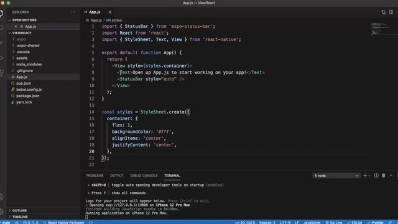Click the StatusBar tag on line 9

click(131, 79)
